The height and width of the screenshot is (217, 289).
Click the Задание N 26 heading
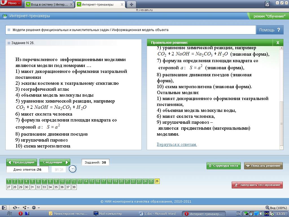23,43
